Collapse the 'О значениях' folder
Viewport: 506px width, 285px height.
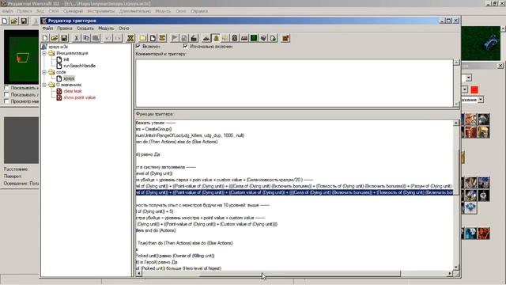[44, 85]
